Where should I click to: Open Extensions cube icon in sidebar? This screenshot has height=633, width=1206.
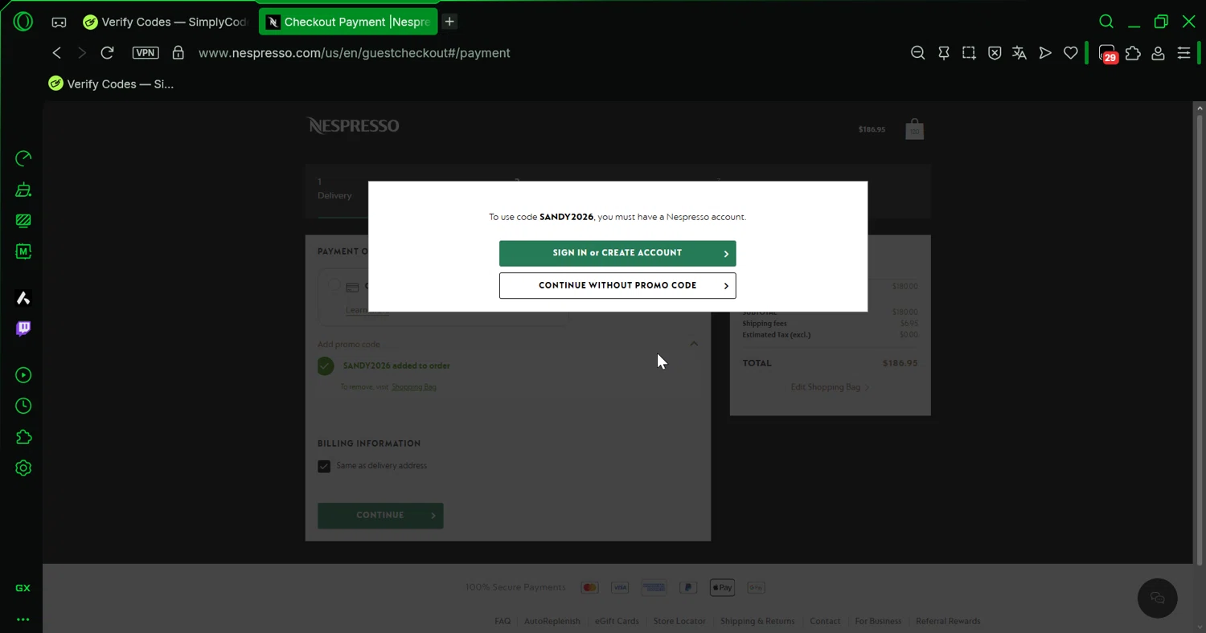23,437
